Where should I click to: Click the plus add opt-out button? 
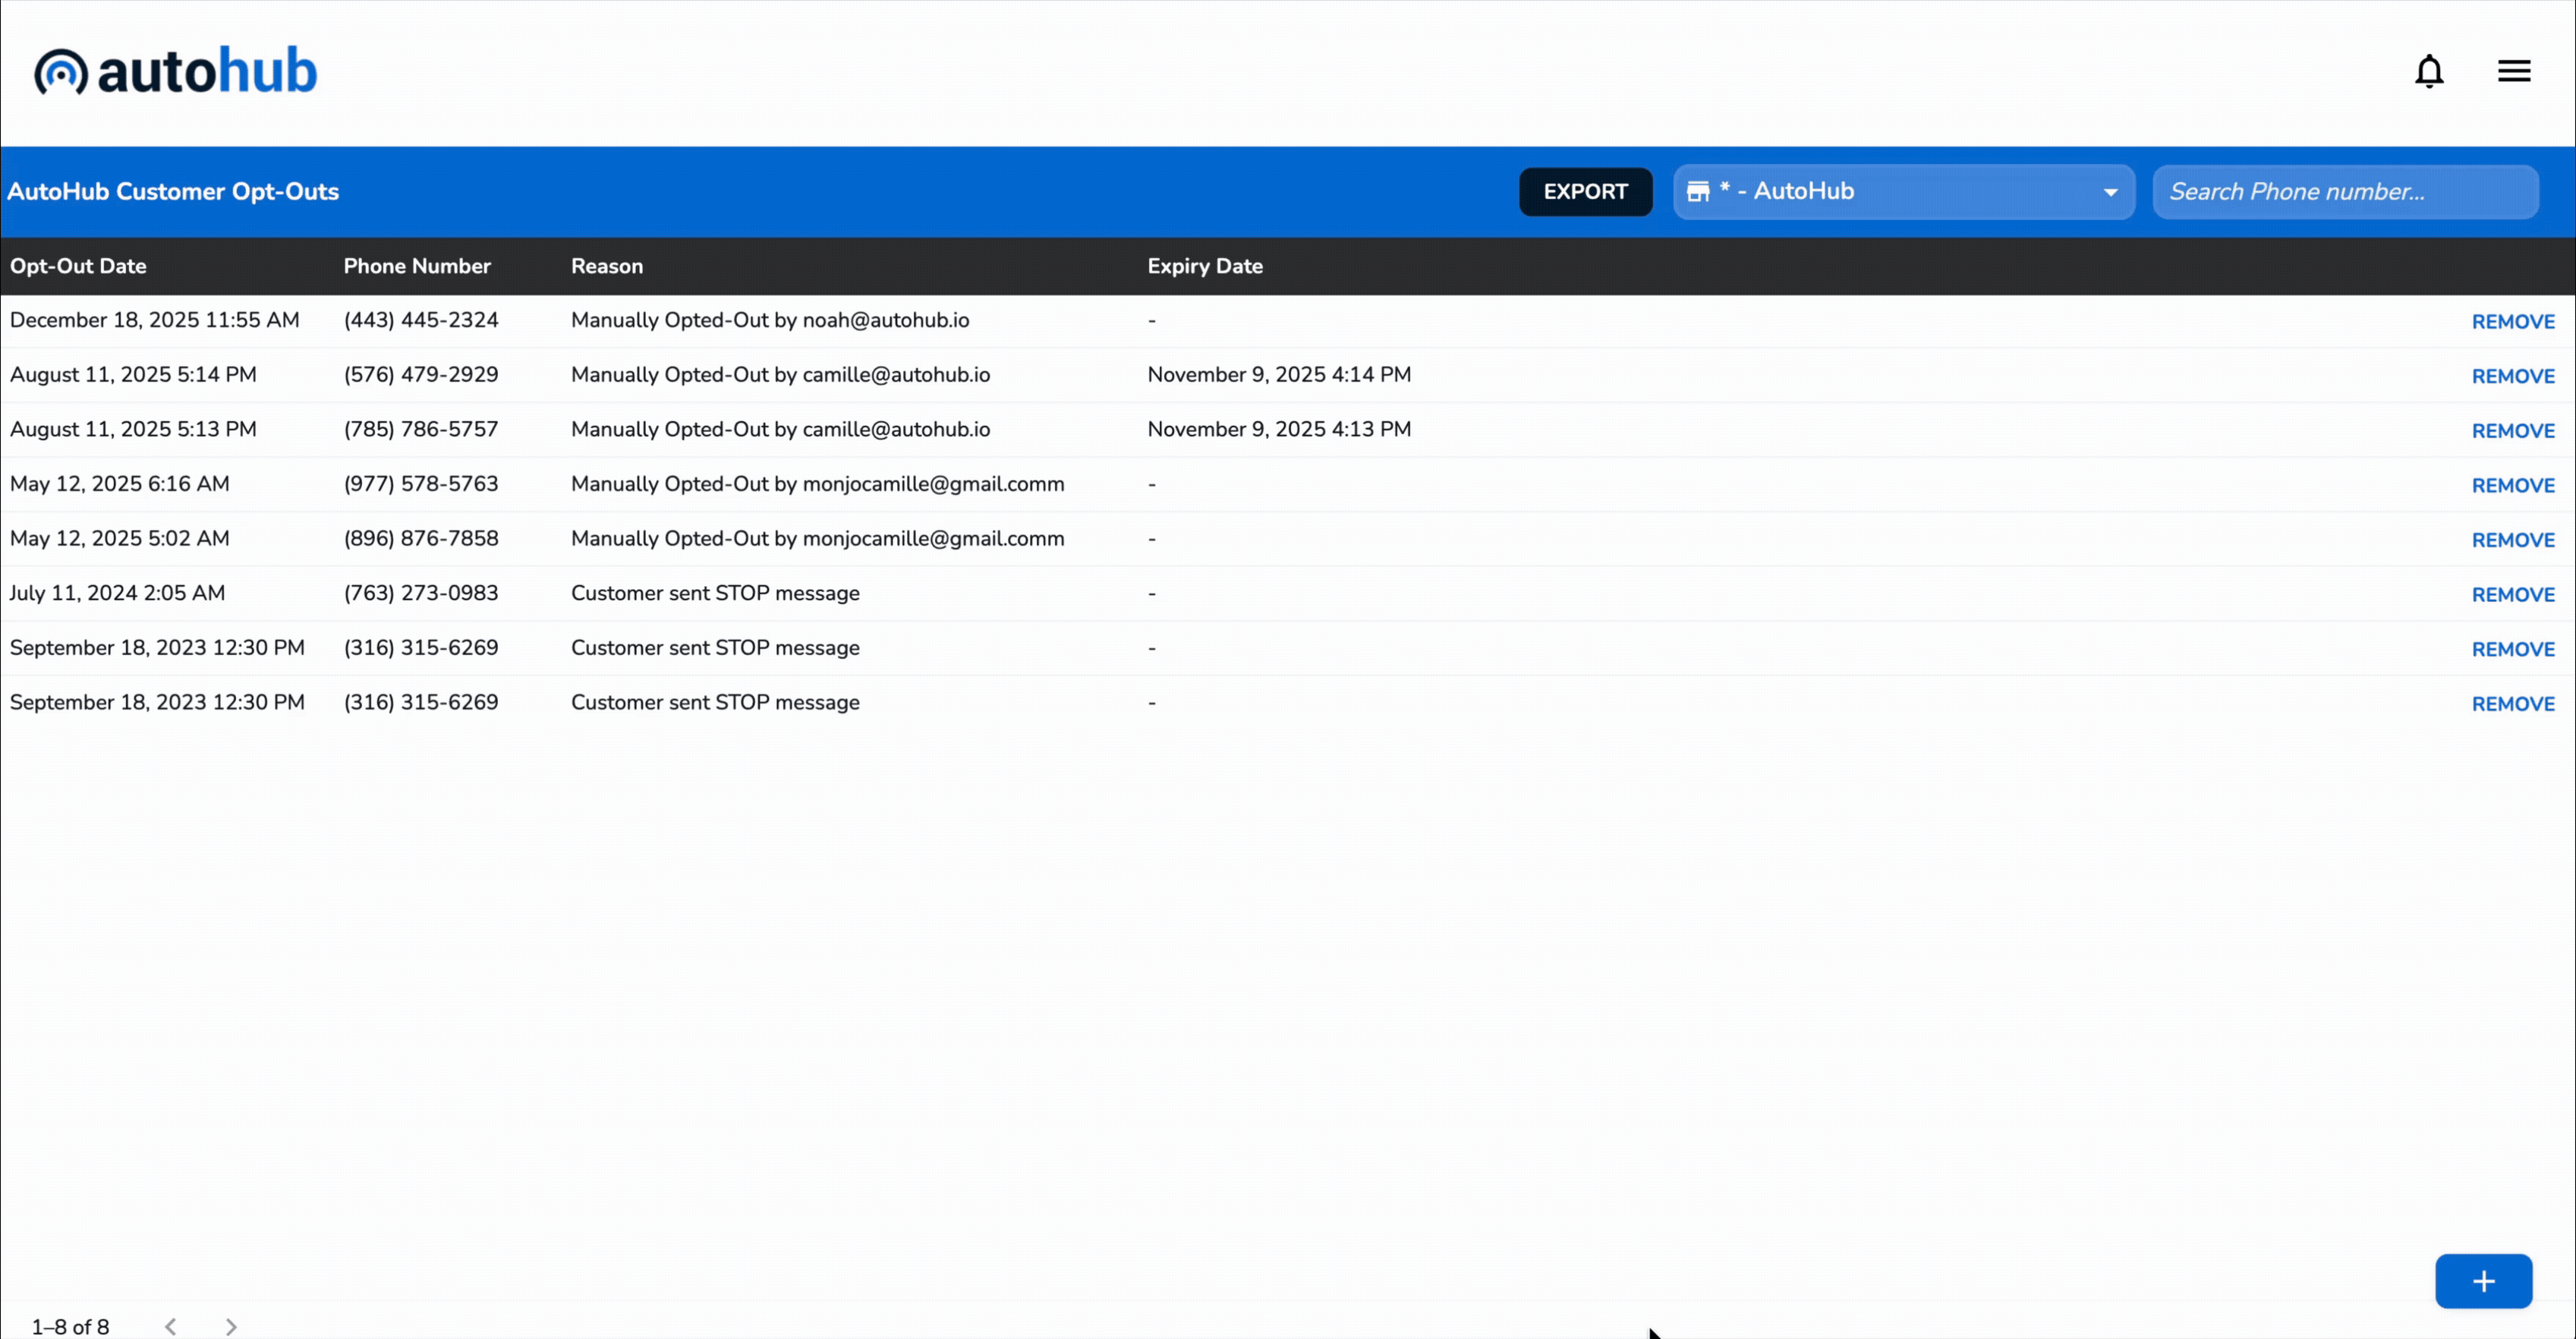[x=2483, y=1281]
